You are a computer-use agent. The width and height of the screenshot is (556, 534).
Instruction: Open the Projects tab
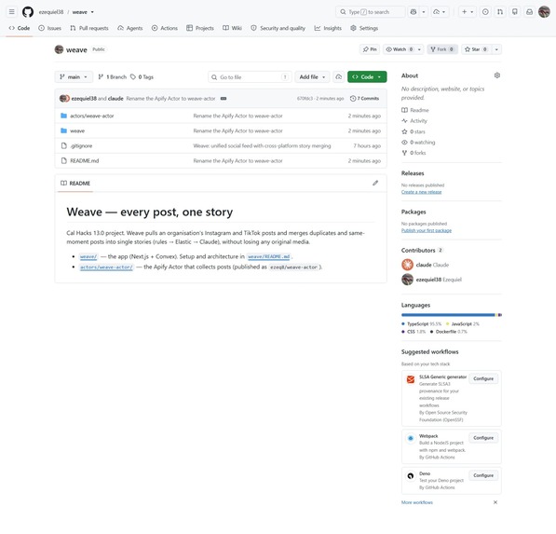click(x=200, y=28)
